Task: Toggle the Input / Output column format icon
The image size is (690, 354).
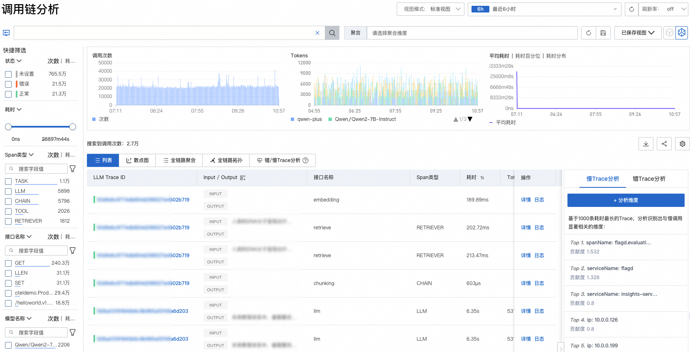Action: [x=243, y=178]
